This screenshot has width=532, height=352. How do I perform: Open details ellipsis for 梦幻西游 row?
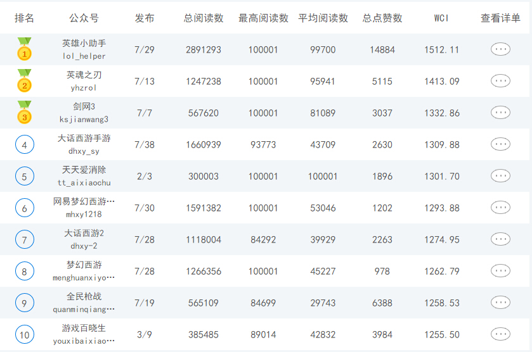pos(500,271)
